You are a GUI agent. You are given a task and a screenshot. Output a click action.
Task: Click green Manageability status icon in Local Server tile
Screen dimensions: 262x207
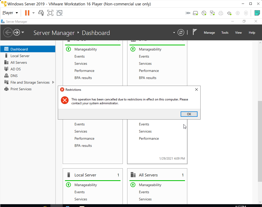point(68,185)
